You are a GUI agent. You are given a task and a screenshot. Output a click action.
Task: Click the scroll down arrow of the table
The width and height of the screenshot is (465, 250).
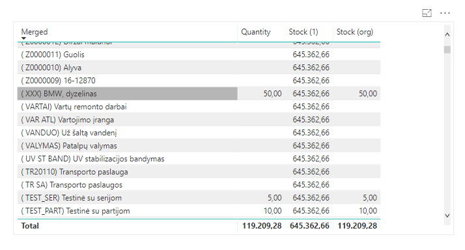tap(447, 215)
